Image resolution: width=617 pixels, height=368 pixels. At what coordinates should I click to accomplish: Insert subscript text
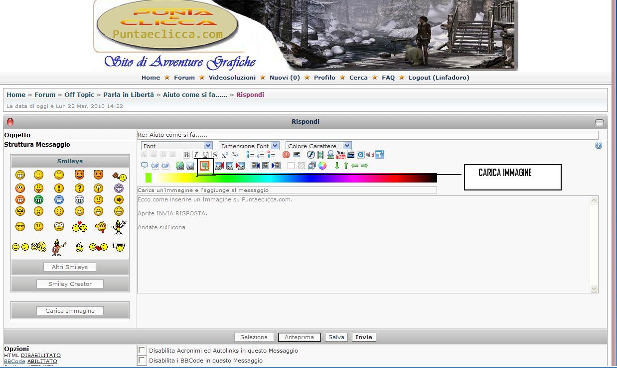(x=235, y=155)
